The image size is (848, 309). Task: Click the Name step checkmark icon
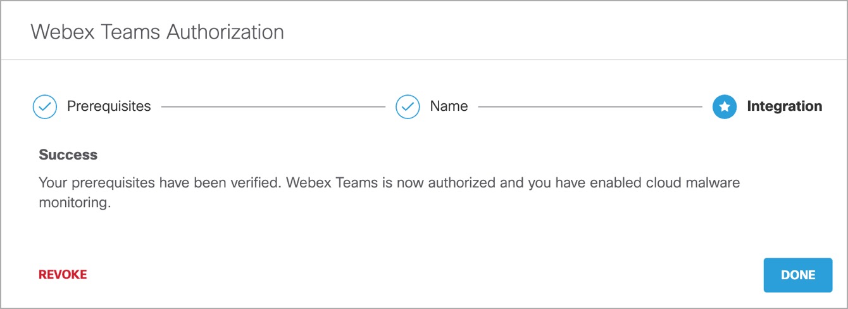408,107
